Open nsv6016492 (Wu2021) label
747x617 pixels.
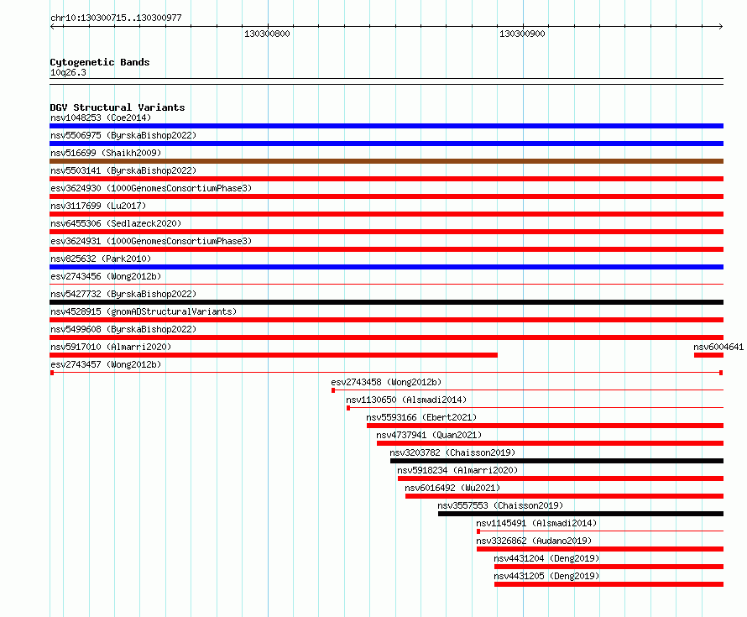[452, 488]
